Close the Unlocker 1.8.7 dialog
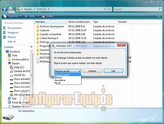The image size is (164, 124). tap(122, 45)
